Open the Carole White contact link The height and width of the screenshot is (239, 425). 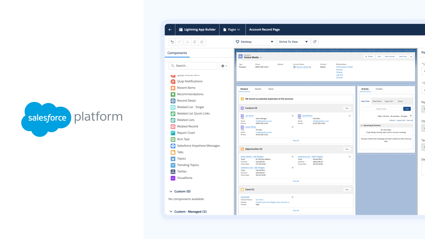click(x=250, y=127)
